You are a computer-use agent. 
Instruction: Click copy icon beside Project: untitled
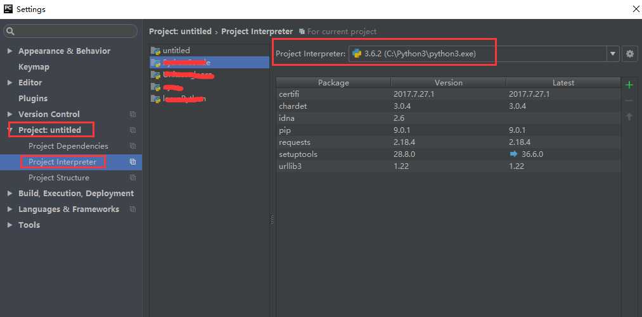132,130
